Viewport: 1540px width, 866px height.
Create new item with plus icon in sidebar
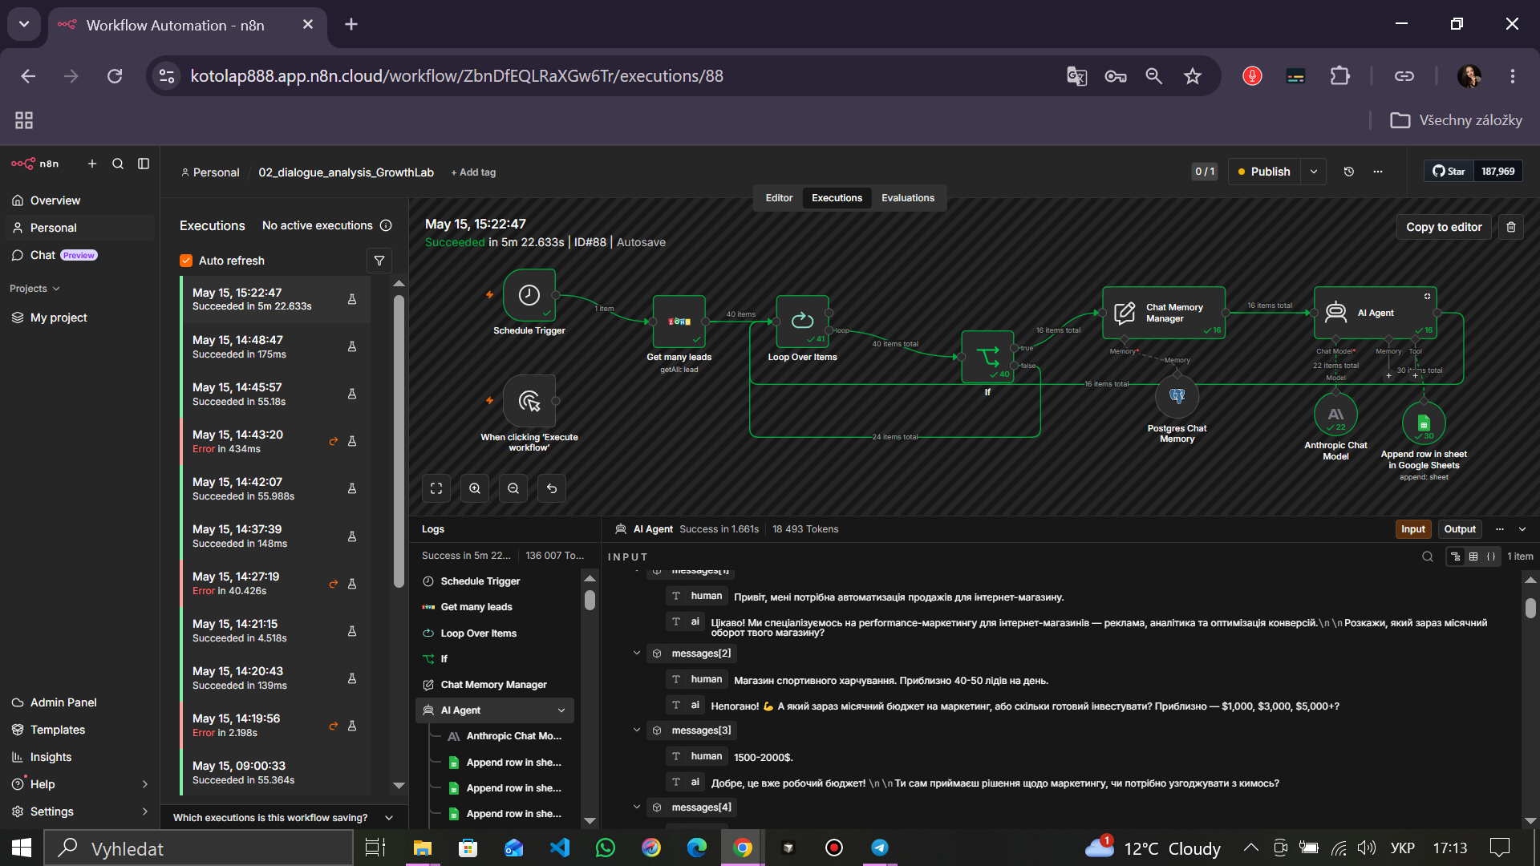point(92,164)
